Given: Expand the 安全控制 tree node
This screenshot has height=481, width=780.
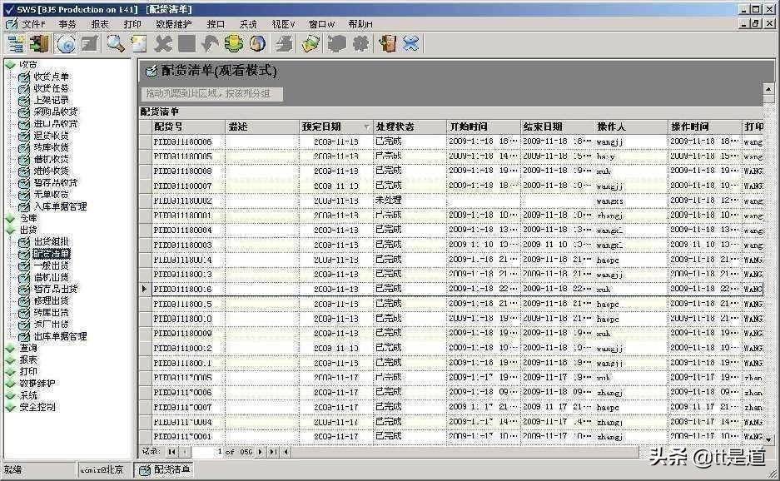Looking at the screenshot, I should point(10,408).
